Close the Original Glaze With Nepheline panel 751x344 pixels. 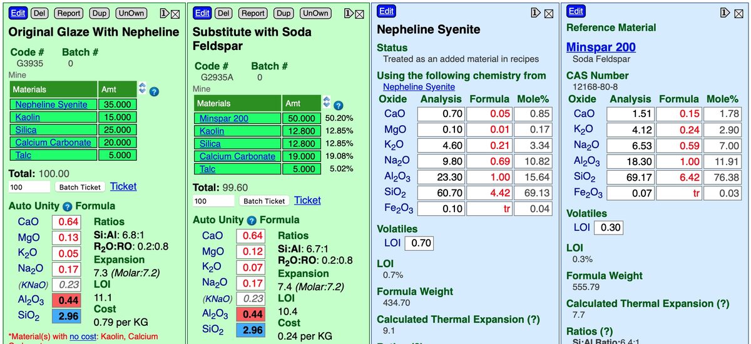[x=175, y=13]
